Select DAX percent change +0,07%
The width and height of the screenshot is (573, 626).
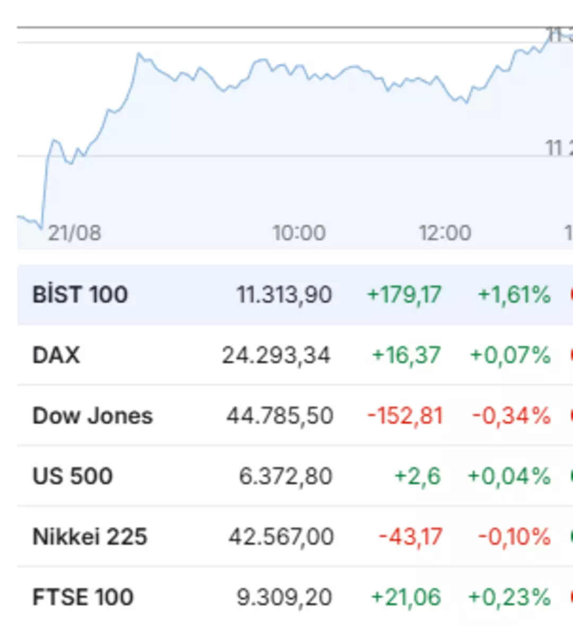(510, 355)
